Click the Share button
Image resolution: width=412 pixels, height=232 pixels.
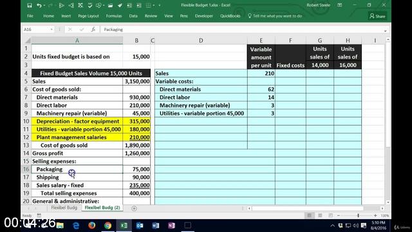pyautogui.click(x=378, y=16)
